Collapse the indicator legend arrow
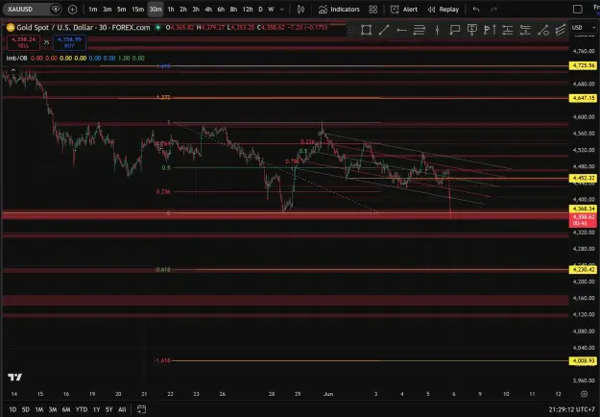 [x=13, y=70]
